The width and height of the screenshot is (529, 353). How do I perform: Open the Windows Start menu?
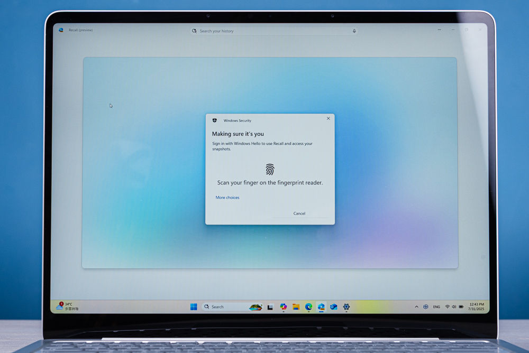click(x=194, y=307)
